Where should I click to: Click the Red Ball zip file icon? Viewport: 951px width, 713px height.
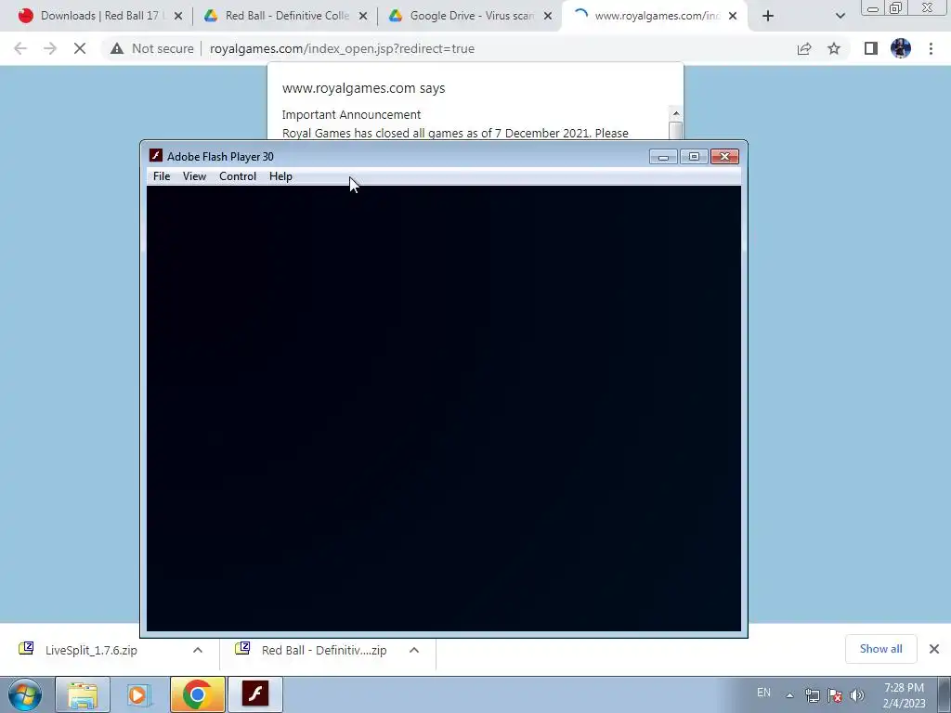point(242,648)
